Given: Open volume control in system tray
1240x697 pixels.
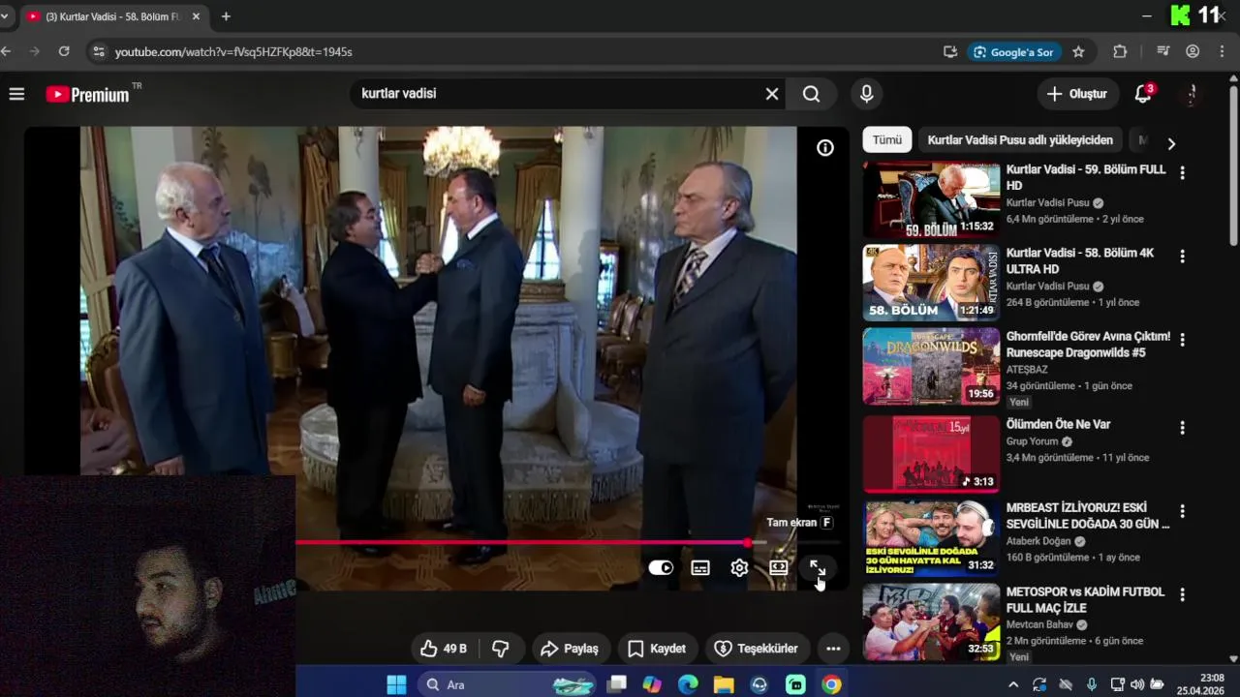Looking at the screenshot, I should point(1137,684).
